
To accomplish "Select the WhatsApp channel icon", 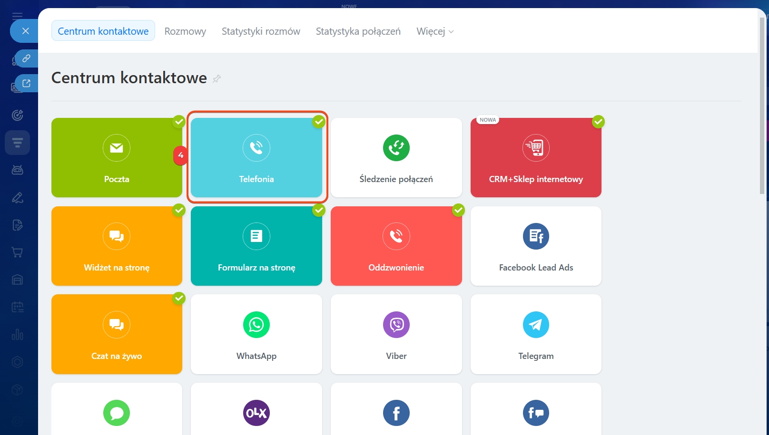I will 256,325.
